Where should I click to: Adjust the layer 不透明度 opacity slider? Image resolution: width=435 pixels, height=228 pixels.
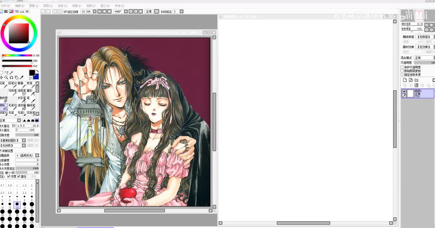[x=424, y=63]
